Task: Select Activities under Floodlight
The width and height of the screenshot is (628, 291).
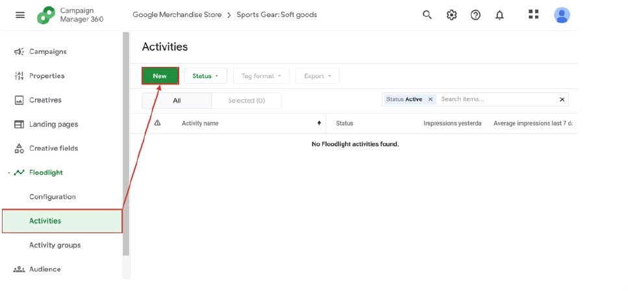Action: pyautogui.click(x=62, y=221)
